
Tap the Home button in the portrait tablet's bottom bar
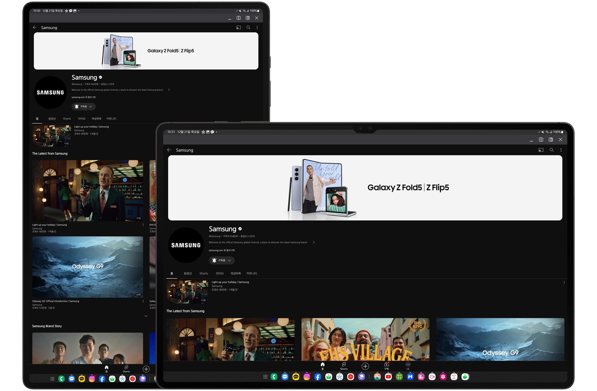106,369
